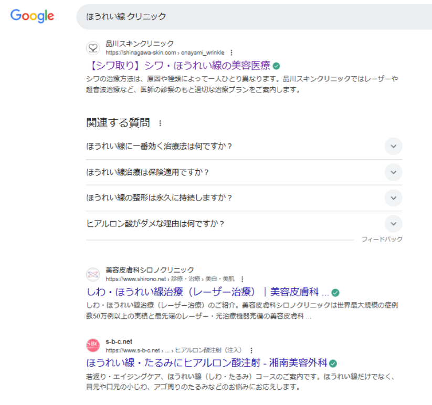
Task: Open the three-dot menu beside 関連する質問
Action: (160, 123)
